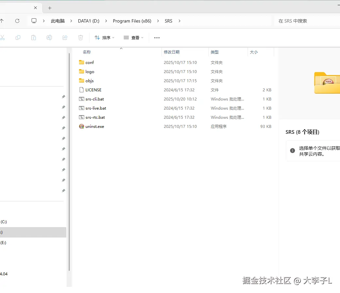Open the Sort (排序) dropdown
Viewport: 340px width, 293px height.
(104, 38)
